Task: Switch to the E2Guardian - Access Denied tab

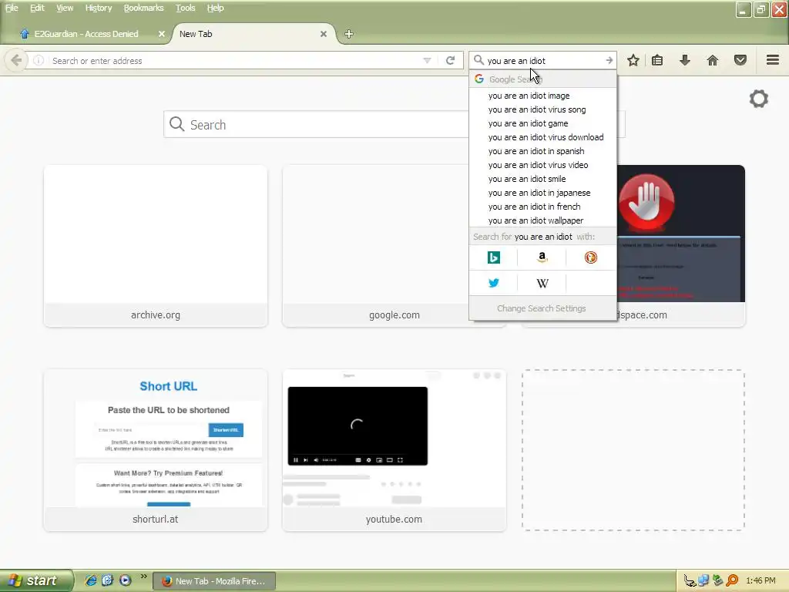Action: click(86, 34)
